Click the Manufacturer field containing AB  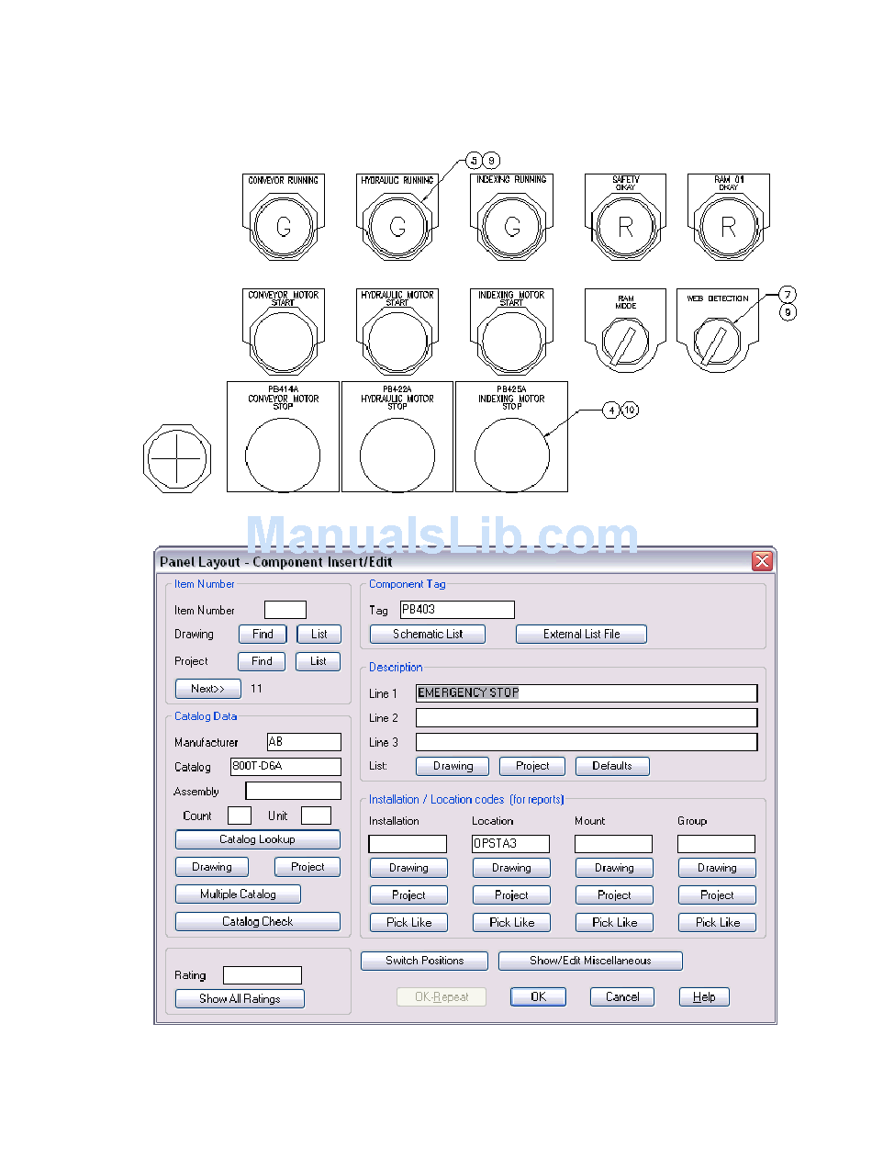pyautogui.click(x=304, y=742)
